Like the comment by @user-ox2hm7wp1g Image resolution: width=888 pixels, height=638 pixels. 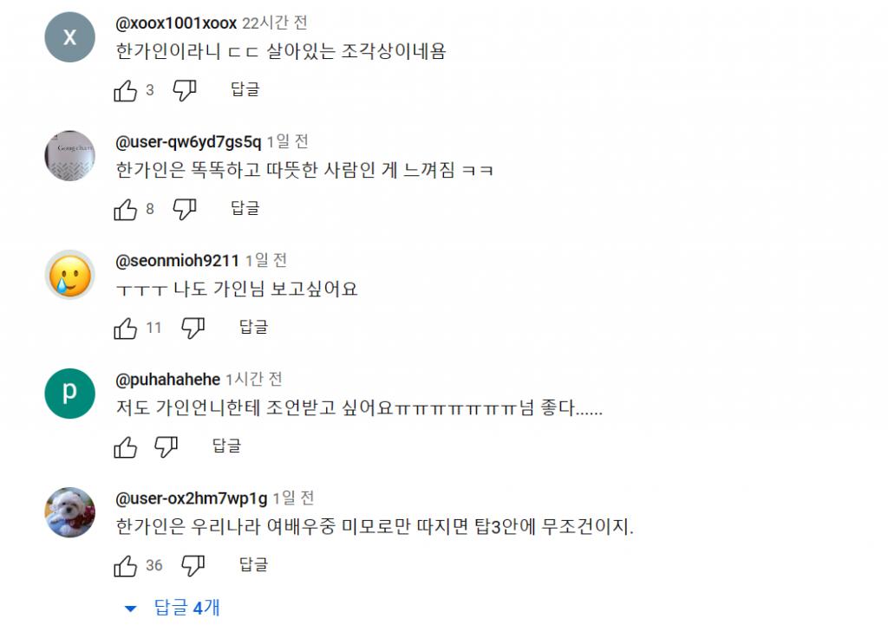pyautogui.click(x=126, y=566)
